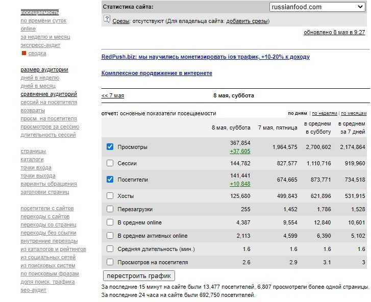Image resolution: width=371 pixels, height=302 pixels.
Task: Open внутренние переходы report
Action: pos(49,241)
